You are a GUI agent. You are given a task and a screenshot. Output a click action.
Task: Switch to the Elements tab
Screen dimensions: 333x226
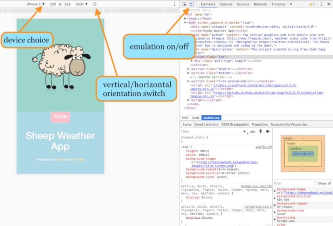point(208,4)
